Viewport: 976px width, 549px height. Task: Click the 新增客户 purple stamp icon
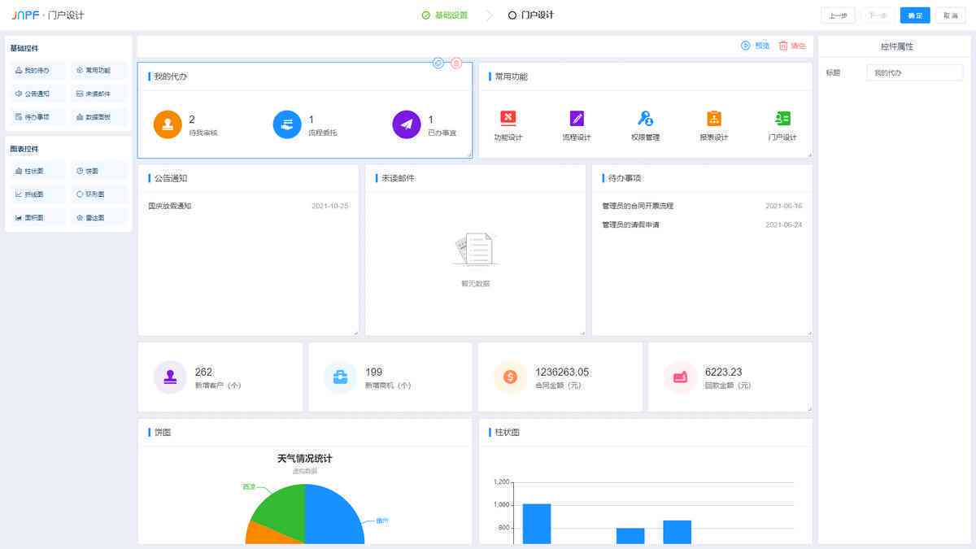pyautogui.click(x=170, y=377)
